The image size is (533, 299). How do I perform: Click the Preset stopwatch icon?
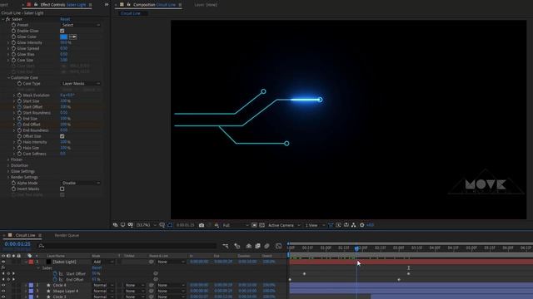14,25
